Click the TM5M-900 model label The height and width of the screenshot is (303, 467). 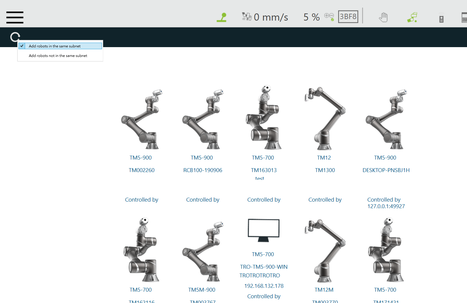click(x=202, y=290)
